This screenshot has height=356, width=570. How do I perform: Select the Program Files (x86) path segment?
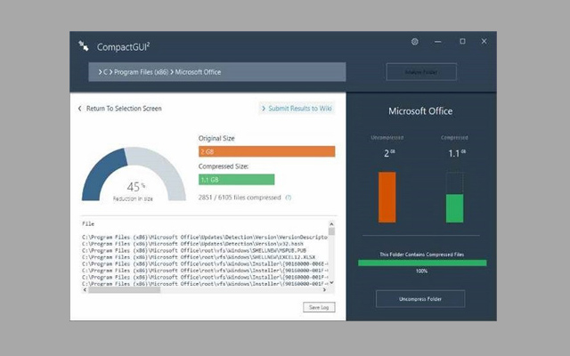[140, 72]
